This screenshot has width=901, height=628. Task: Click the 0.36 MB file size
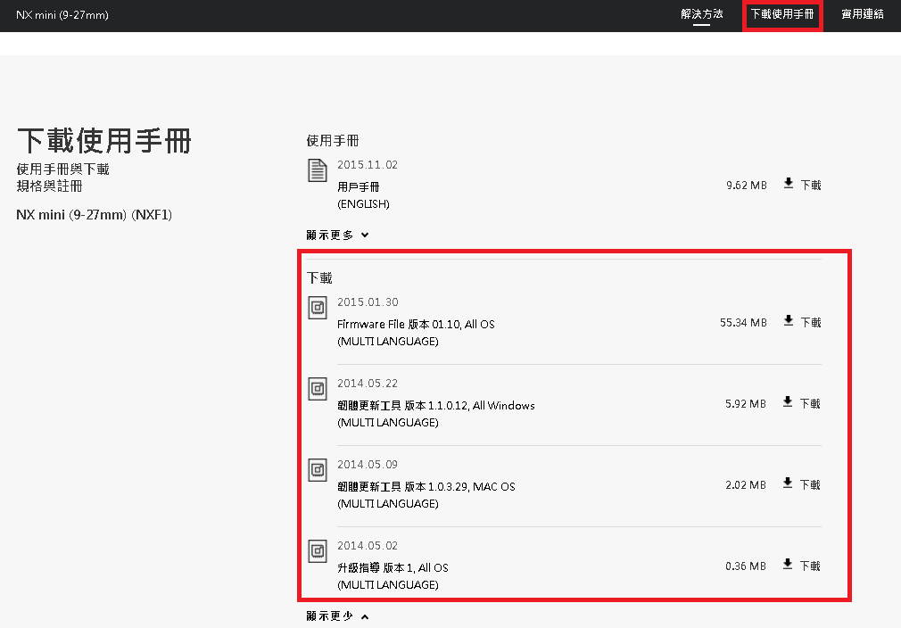pyautogui.click(x=746, y=566)
